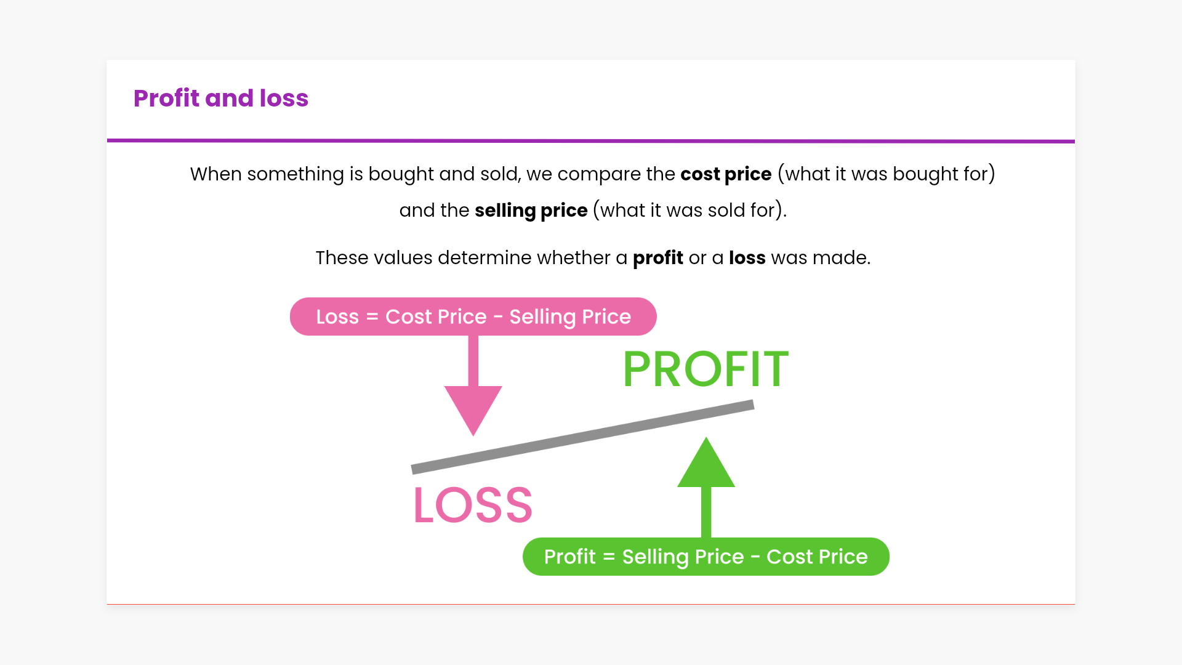Click the large pink LOSS word

[x=473, y=506]
